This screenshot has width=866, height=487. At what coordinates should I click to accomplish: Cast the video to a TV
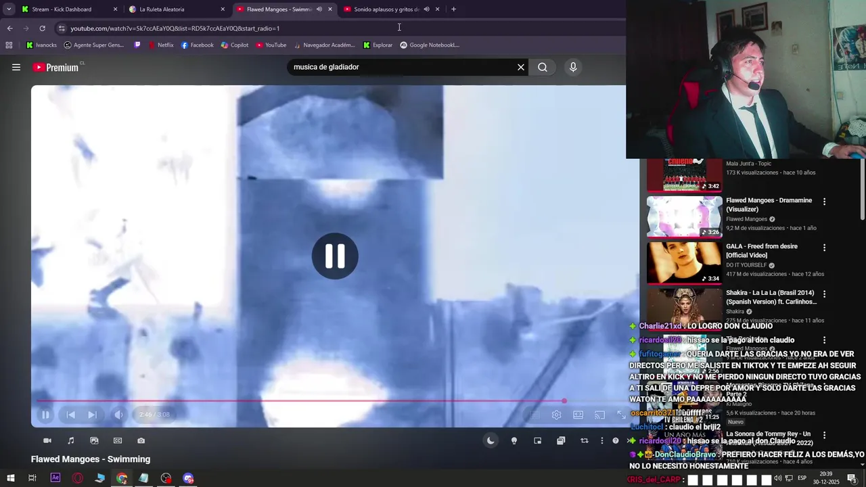pyautogui.click(x=599, y=415)
